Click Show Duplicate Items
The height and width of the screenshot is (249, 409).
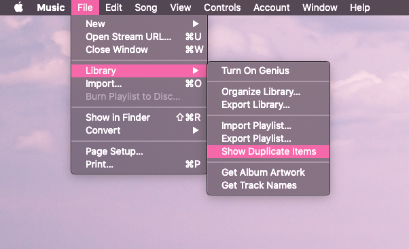[268, 151]
